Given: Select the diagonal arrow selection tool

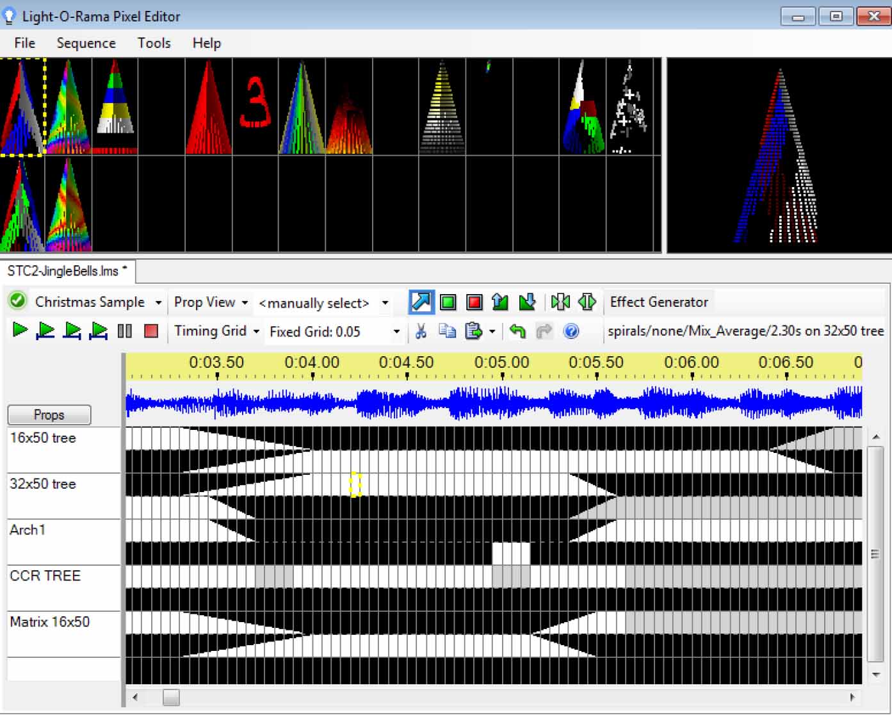Looking at the screenshot, I should pyautogui.click(x=421, y=302).
